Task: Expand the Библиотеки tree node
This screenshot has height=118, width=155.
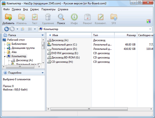Action: (x=4, y=44)
